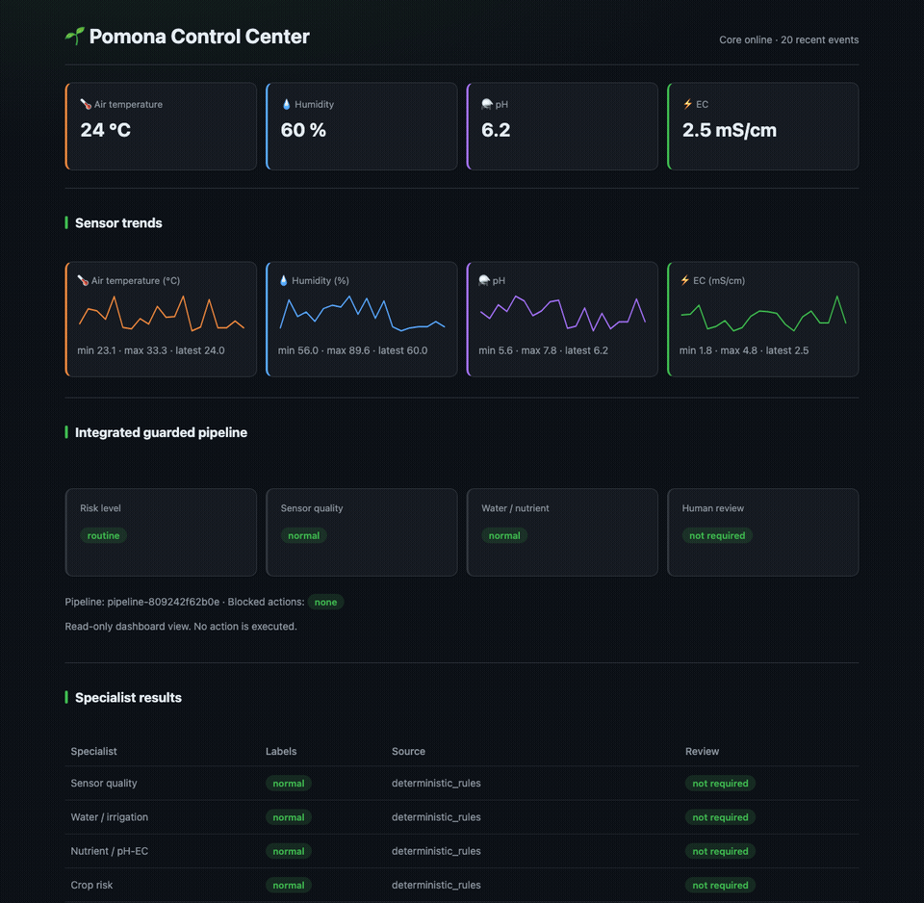The width and height of the screenshot is (924, 903).
Task: Click 'min 5.6 · max 7.8 · latest 6.2' stats
Action: pos(543,350)
